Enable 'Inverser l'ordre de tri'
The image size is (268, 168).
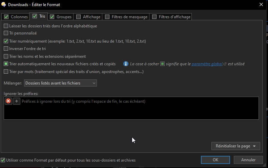pos(6,49)
